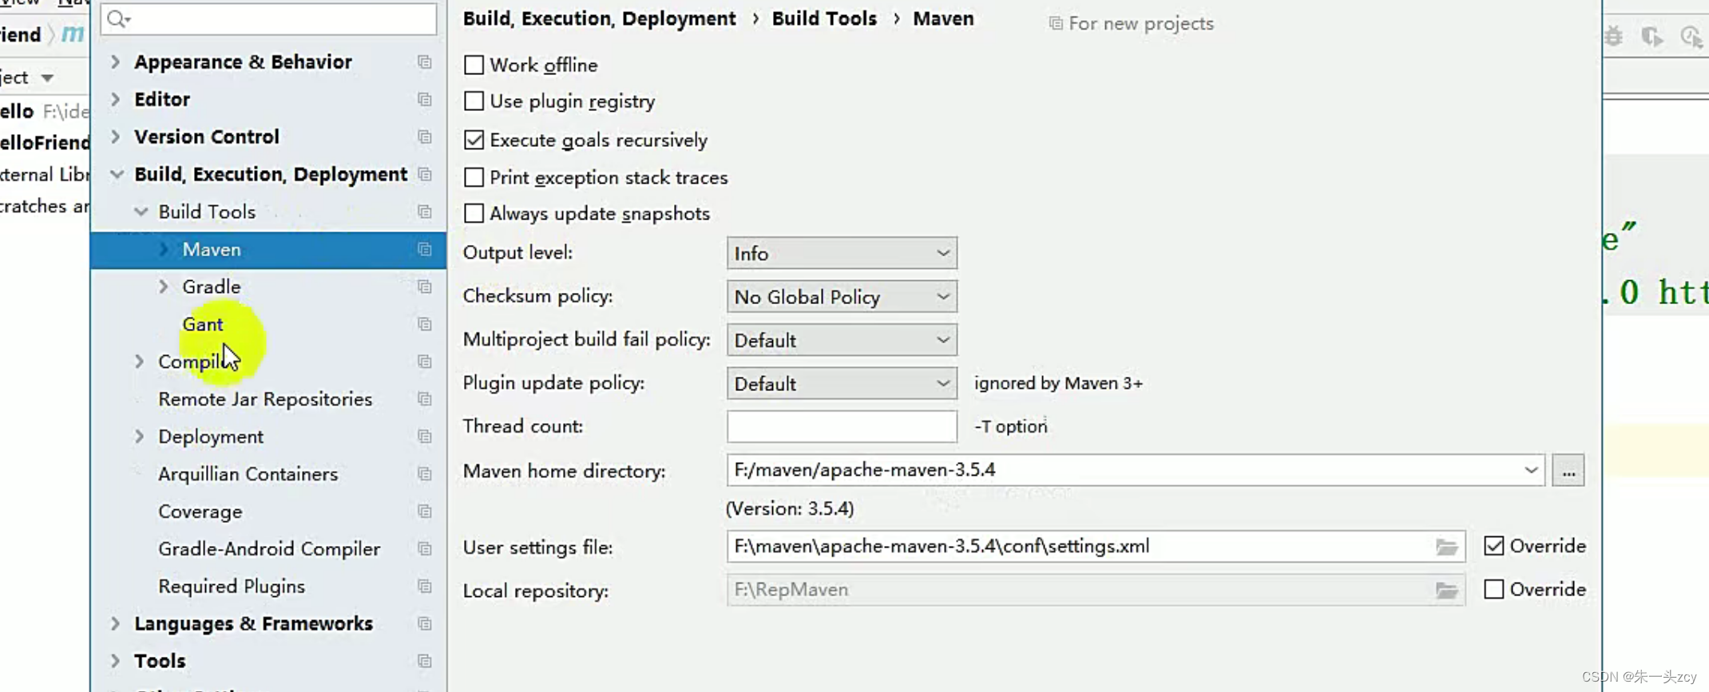The width and height of the screenshot is (1709, 692).
Task: Click the folder icon in User settings file field
Action: pos(1446,547)
